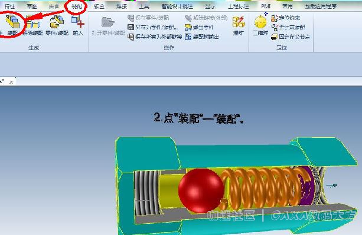Select the red ball in the 3D model
The image size is (362, 235).
click(201, 190)
